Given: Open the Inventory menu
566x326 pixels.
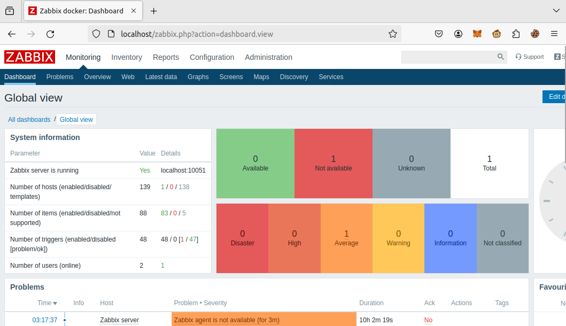Looking at the screenshot, I should [x=127, y=57].
